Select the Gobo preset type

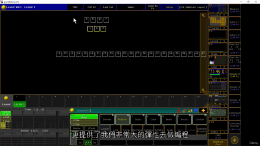138,119
